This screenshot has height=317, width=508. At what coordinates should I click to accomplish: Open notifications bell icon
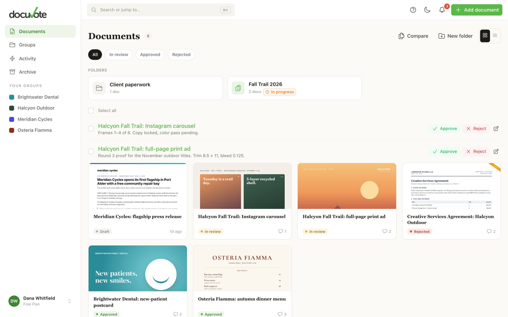(x=442, y=10)
